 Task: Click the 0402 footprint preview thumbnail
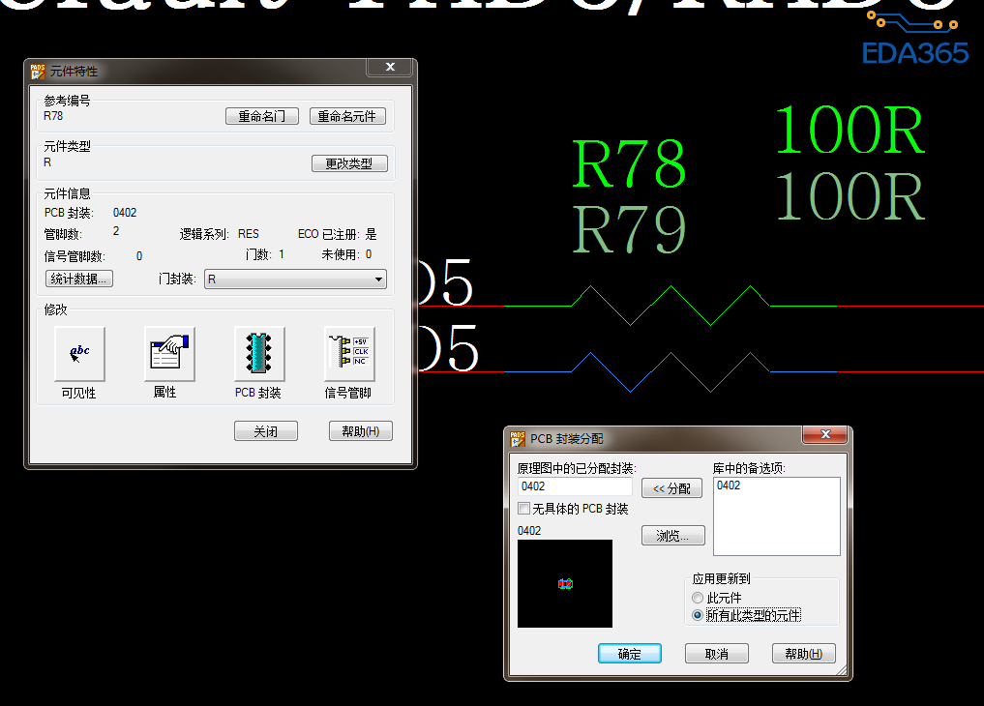click(x=565, y=583)
